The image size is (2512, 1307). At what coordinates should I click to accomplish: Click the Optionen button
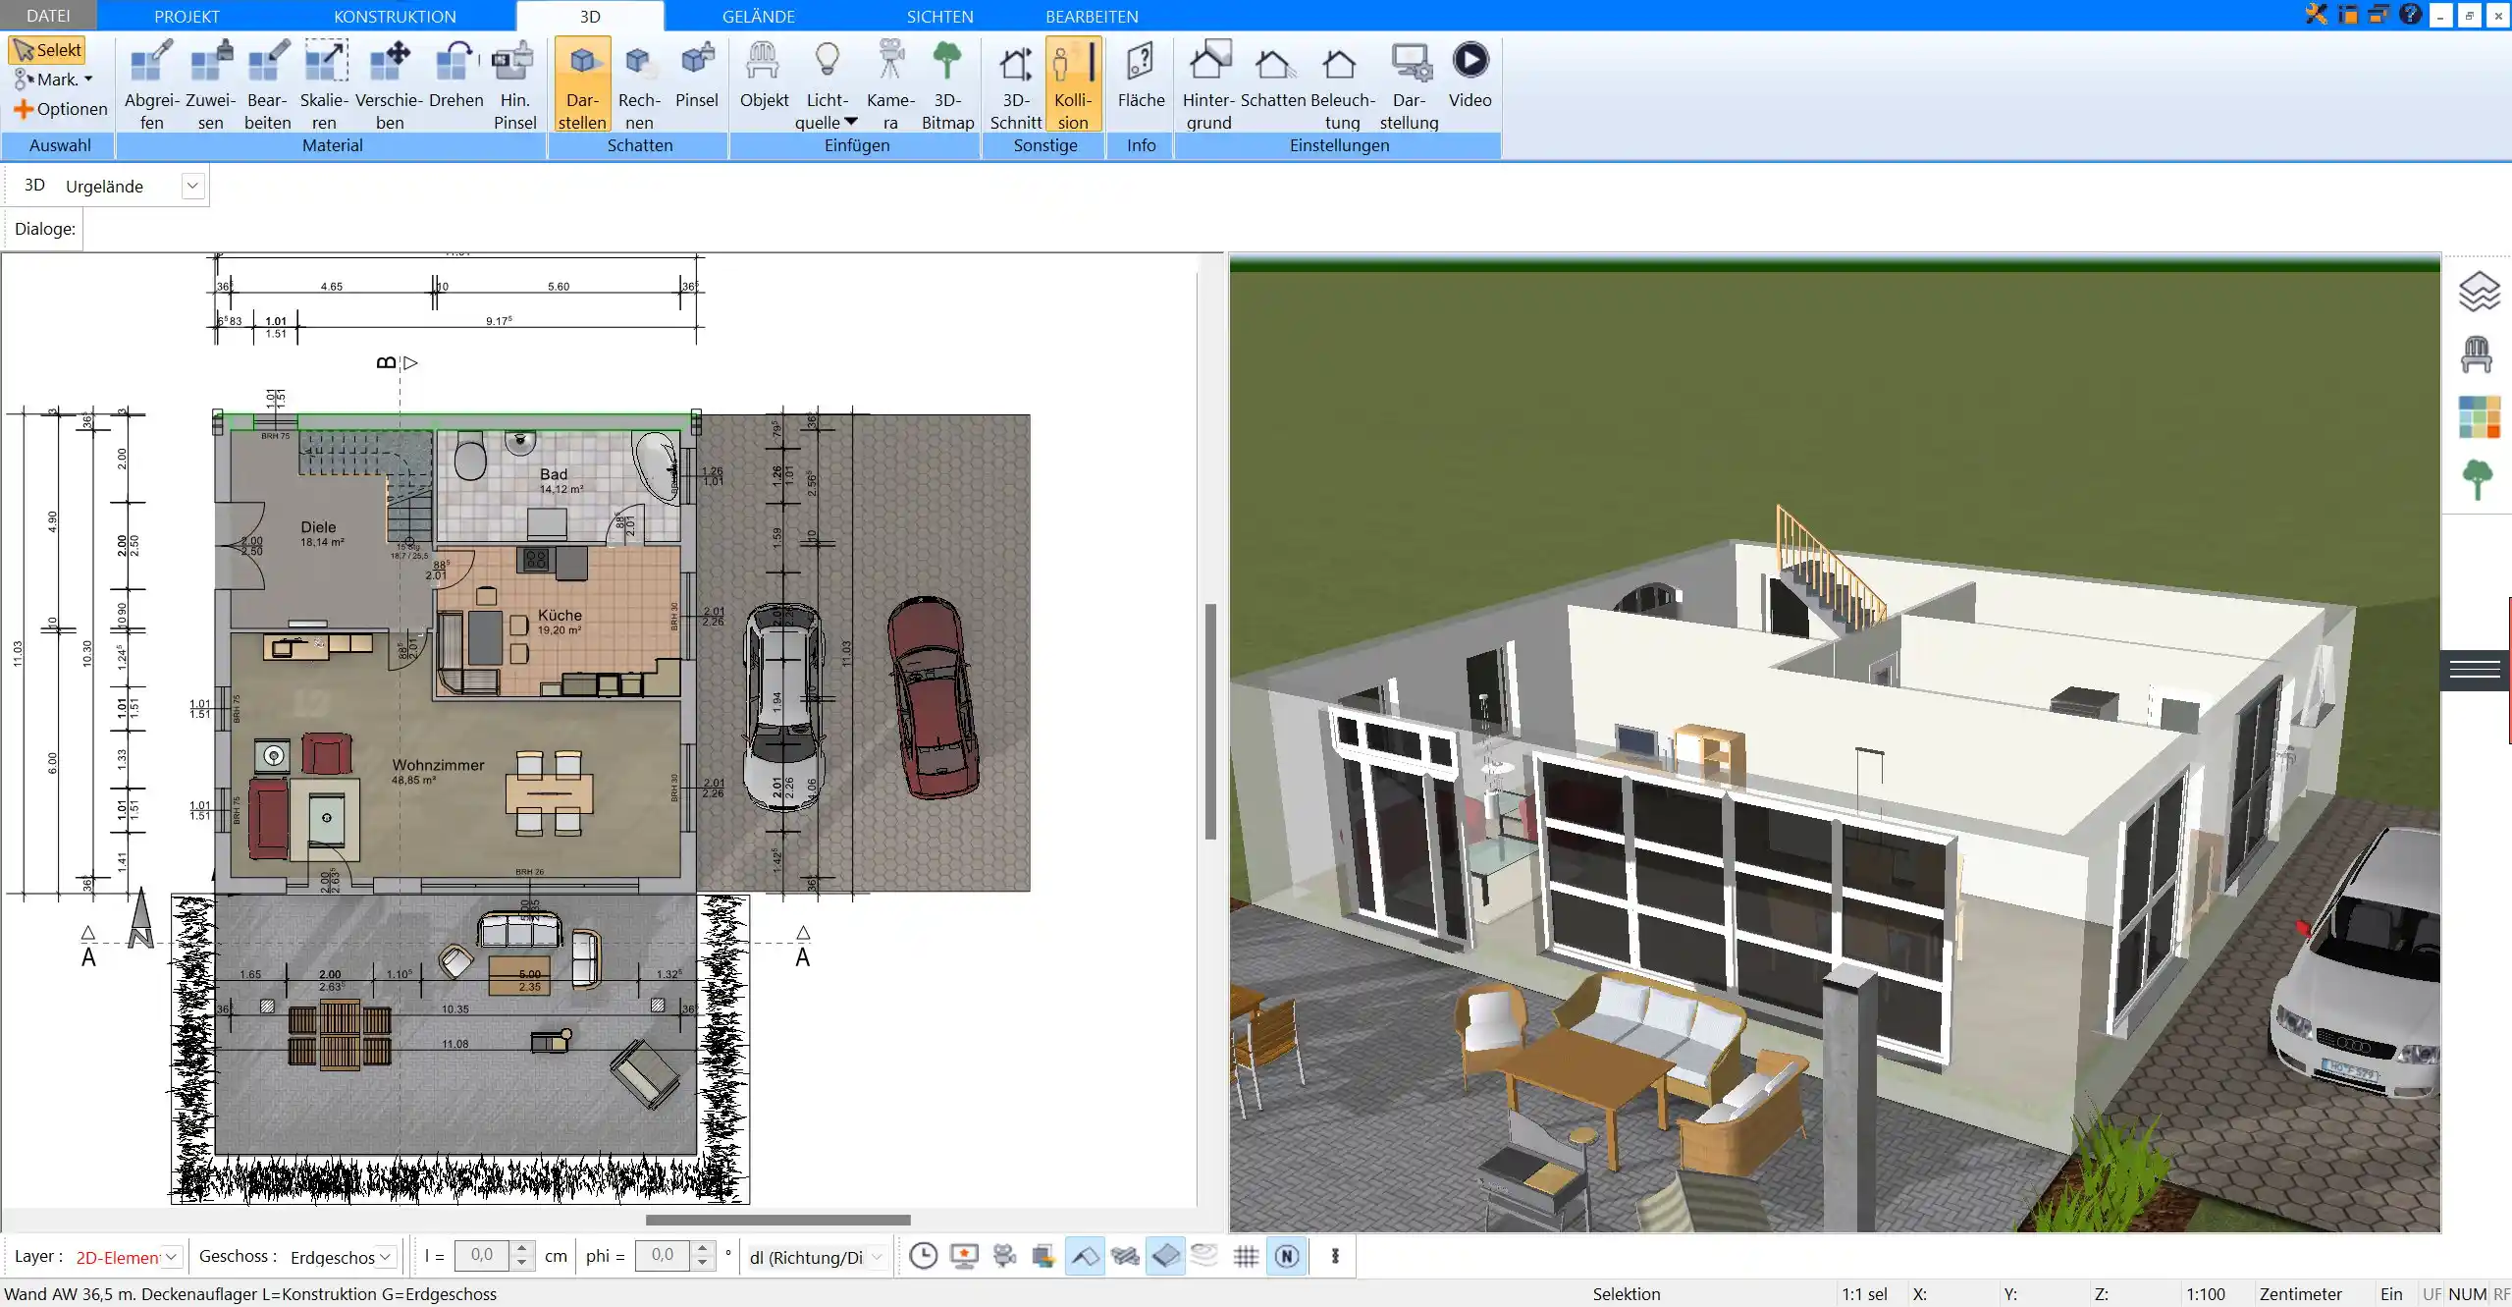(x=61, y=109)
